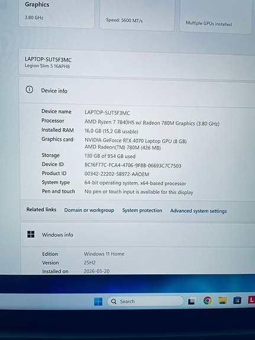Viewport: 255px width, 340px height.
Task: Click the Speed 5600 MT/s card
Action: click(137, 15)
